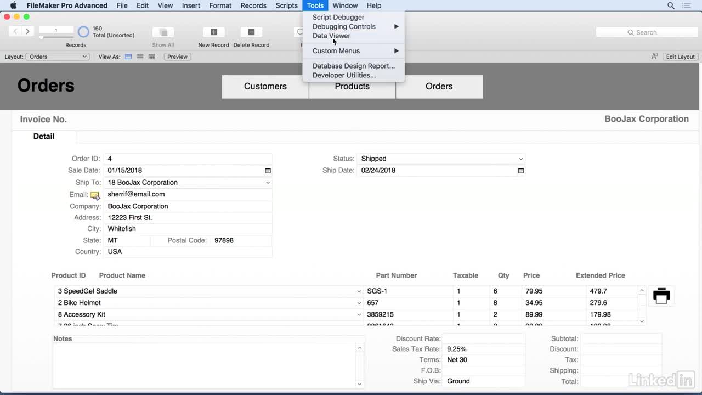Viewport: 702px width, 395px height.
Task: Open Developer Utilities menu item
Action: tap(353, 75)
